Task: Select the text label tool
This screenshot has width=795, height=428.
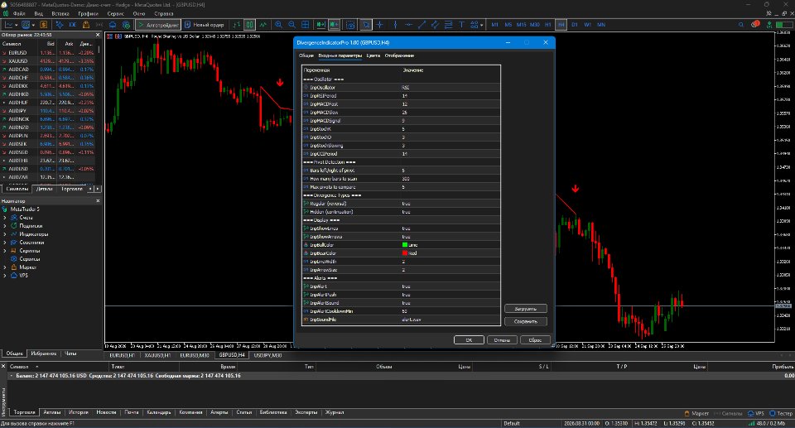Action: (x=461, y=24)
